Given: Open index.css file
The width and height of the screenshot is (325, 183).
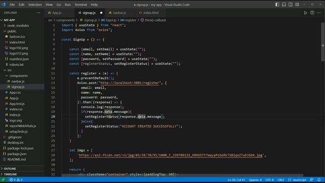Looking at the screenshot, I should 16,109.
